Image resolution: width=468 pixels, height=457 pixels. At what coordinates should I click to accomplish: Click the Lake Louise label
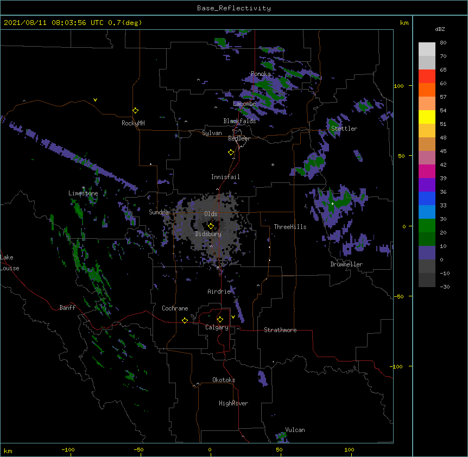[x=10, y=263]
